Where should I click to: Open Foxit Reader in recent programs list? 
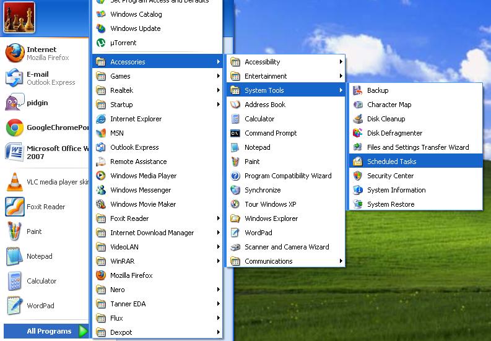(x=46, y=207)
